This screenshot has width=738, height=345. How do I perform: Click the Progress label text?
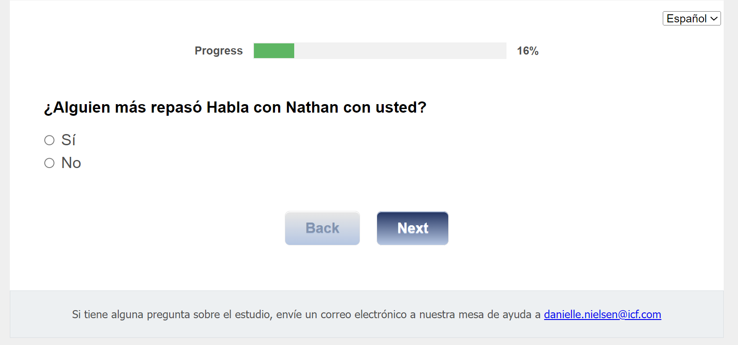tap(219, 51)
